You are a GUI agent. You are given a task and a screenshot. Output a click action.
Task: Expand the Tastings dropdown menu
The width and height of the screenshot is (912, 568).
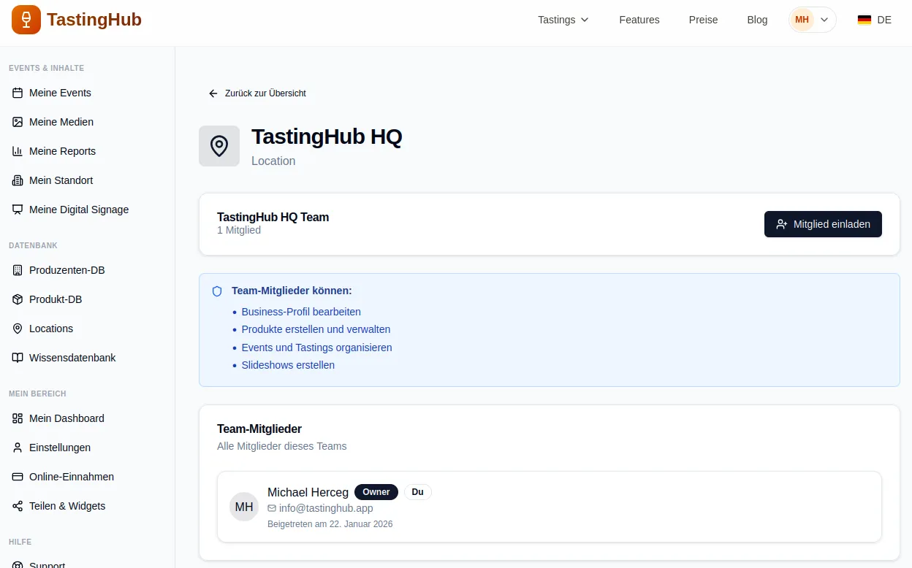click(563, 20)
